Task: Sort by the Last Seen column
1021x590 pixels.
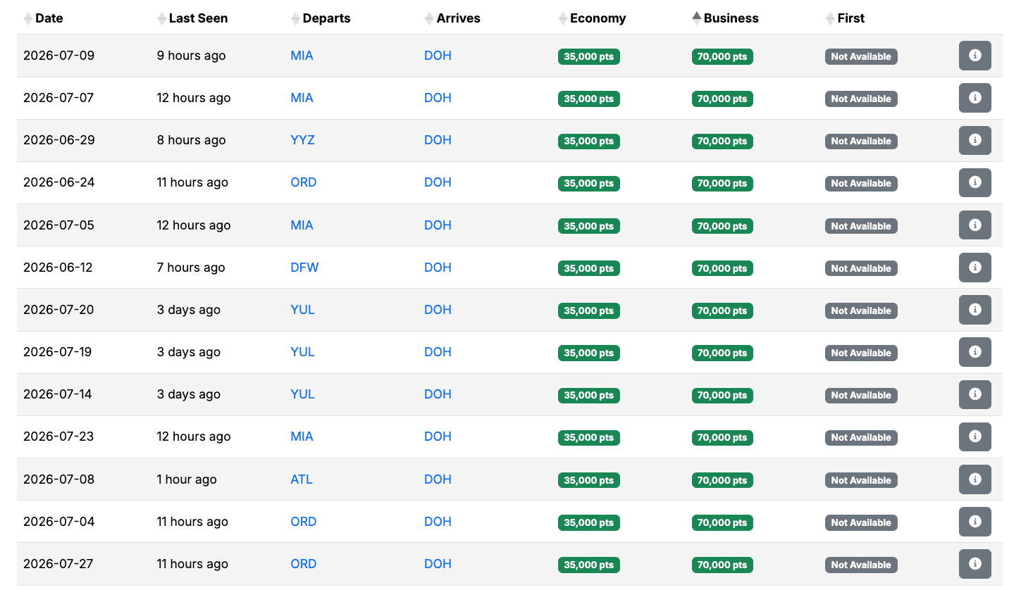Action: pyautogui.click(x=198, y=18)
